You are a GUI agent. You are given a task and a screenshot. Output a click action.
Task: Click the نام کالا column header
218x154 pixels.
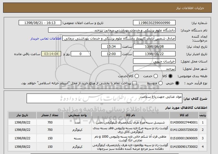pyautogui.click(x=131, y=115)
